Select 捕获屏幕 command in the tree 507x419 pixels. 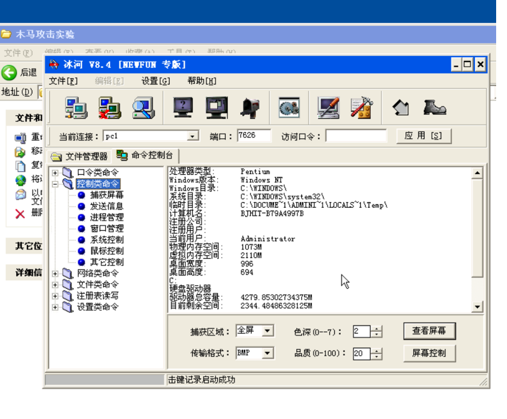[107, 195]
